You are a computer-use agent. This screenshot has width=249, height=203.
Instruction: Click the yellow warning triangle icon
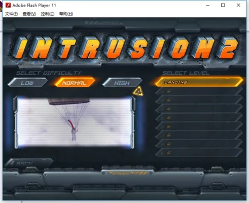(x=138, y=91)
